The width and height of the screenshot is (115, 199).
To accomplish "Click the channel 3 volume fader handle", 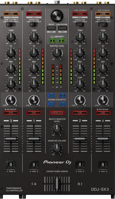I will click(11, 139).
